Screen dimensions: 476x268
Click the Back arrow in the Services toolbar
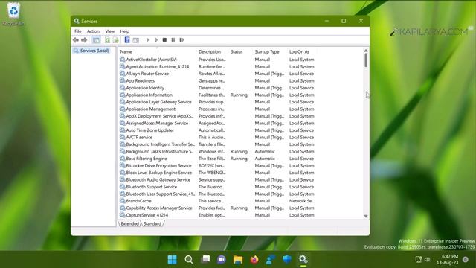[76, 39]
